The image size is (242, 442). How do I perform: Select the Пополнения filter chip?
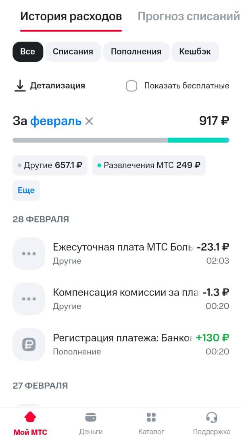coord(136,52)
